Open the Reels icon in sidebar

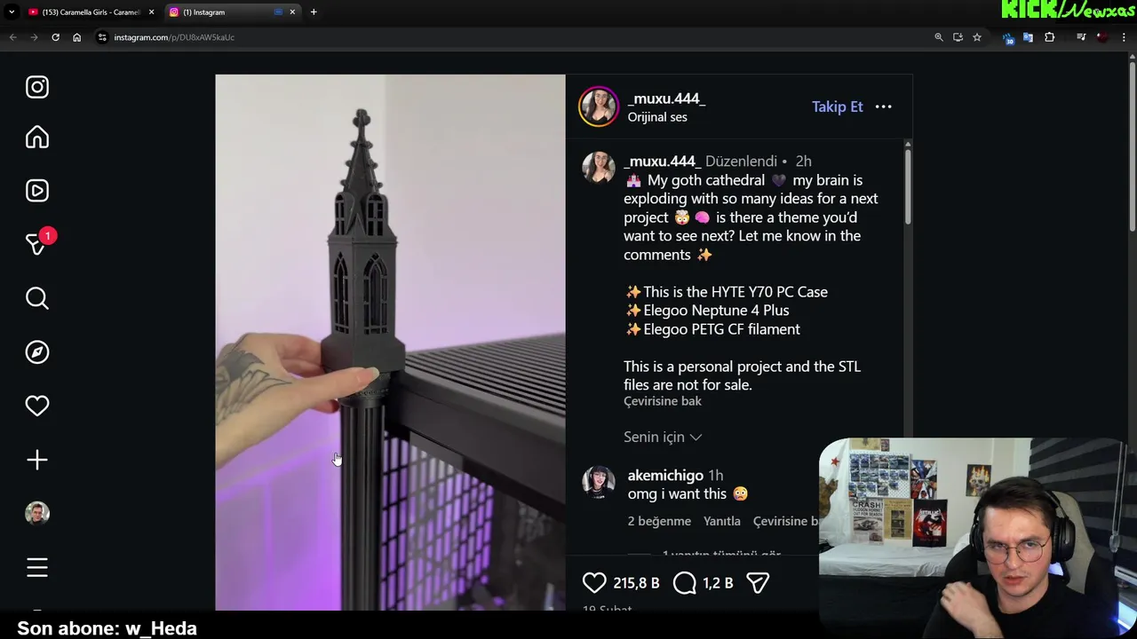(37, 191)
